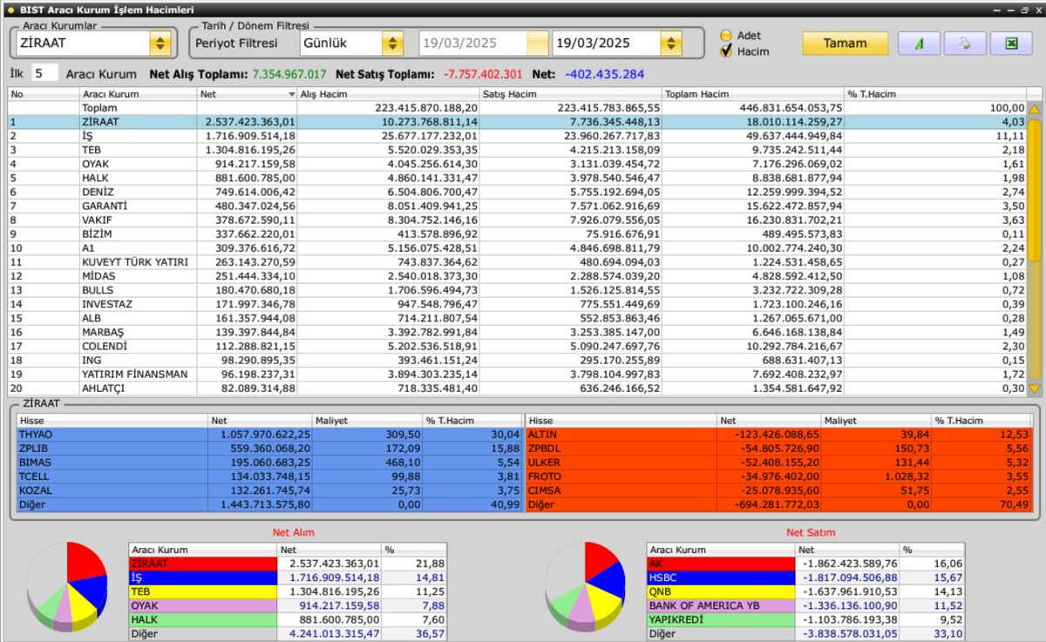Sort by the % T.Hacim column header of the top table
1046x642 pixels.
(934, 93)
